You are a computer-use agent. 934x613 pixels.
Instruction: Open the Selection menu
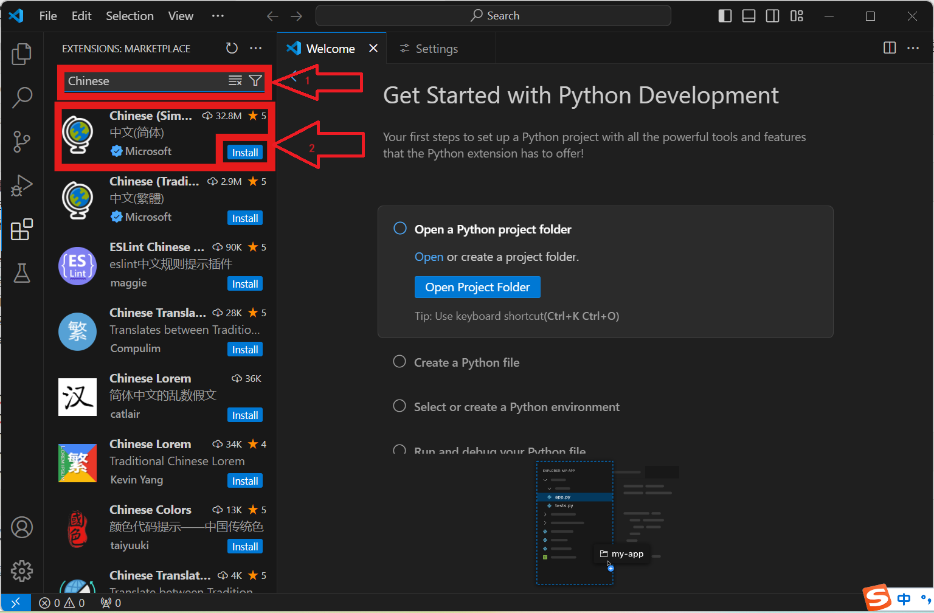point(130,16)
